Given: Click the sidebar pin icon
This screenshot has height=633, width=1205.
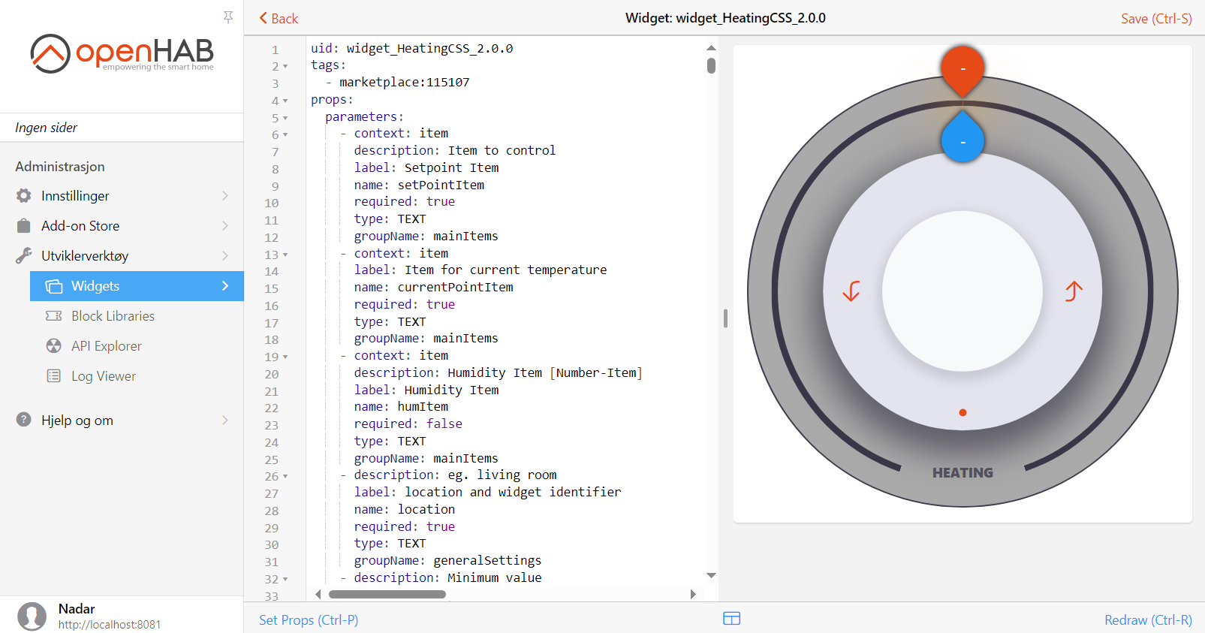Looking at the screenshot, I should click(228, 17).
